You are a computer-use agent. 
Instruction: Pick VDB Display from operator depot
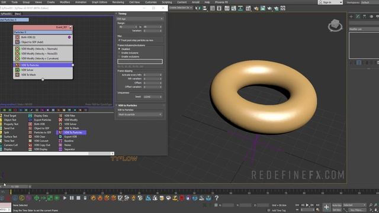[x=38, y=149]
